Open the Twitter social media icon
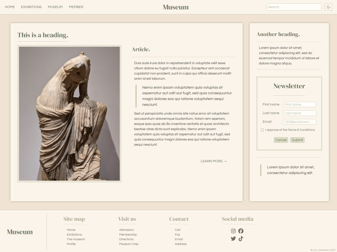The image size is (337, 252). (x=233, y=239)
